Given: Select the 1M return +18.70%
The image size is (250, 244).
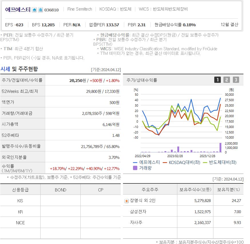Looking at the screenshot, I should (58, 169).
